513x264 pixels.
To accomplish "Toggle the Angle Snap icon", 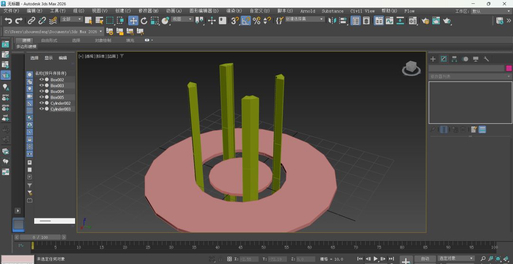I will pos(246,21).
